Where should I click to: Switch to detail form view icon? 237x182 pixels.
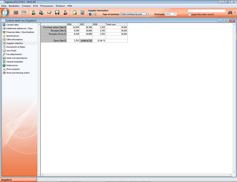24,13
